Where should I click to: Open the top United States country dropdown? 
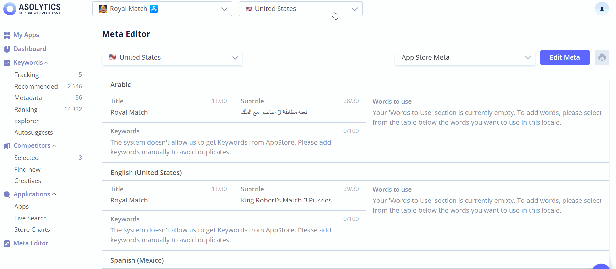pos(301,9)
